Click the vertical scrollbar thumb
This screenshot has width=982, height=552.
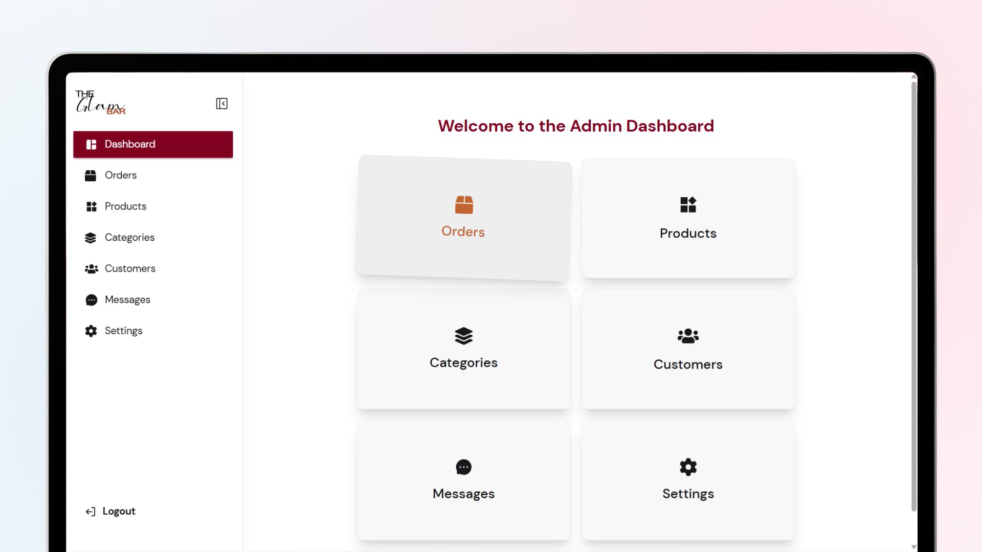(913, 296)
